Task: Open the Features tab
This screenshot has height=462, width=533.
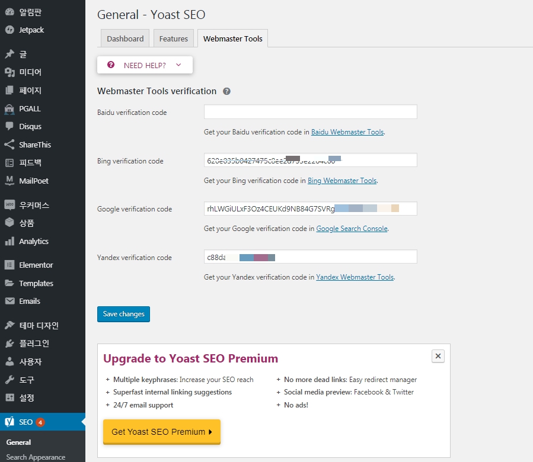Action: pyautogui.click(x=174, y=39)
